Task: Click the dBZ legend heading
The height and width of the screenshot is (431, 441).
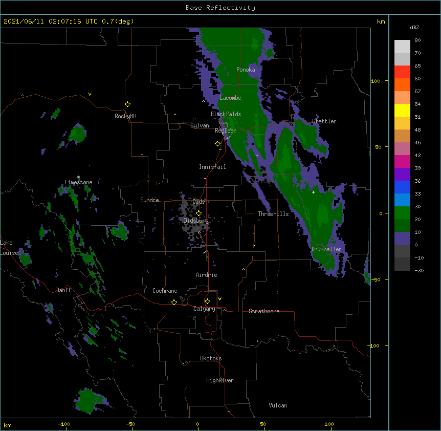Action: (x=414, y=27)
